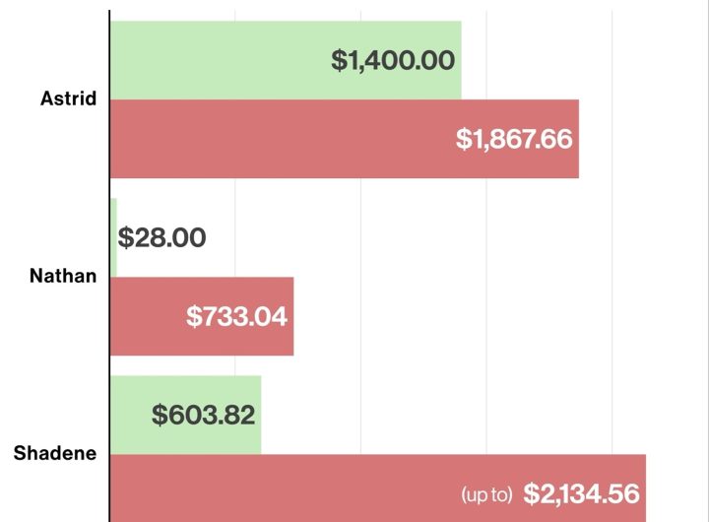Viewport: 709px width, 522px height.
Task: Click the chart's vertical axis line
Action: (x=109, y=197)
